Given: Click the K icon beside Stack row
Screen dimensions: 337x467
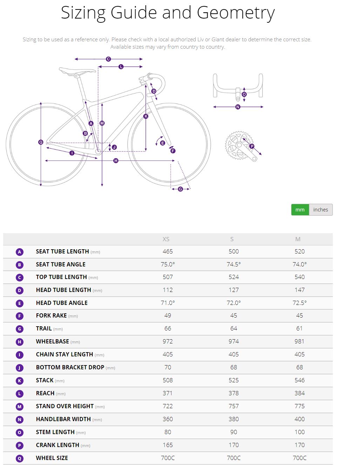Looking at the screenshot, I should pyautogui.click(x=20, y=381).
